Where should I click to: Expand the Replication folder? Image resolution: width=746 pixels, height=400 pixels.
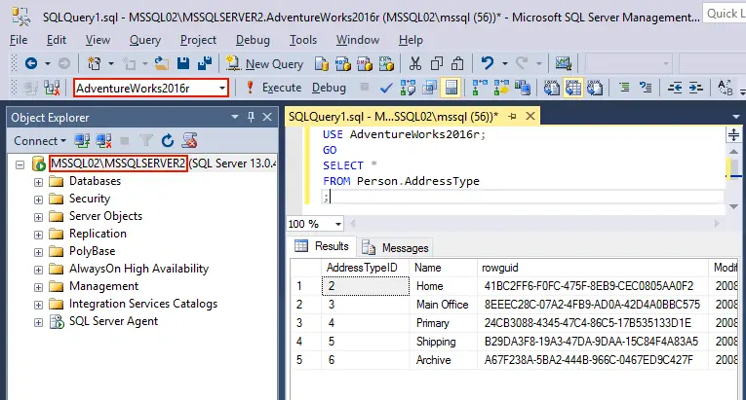38,235
